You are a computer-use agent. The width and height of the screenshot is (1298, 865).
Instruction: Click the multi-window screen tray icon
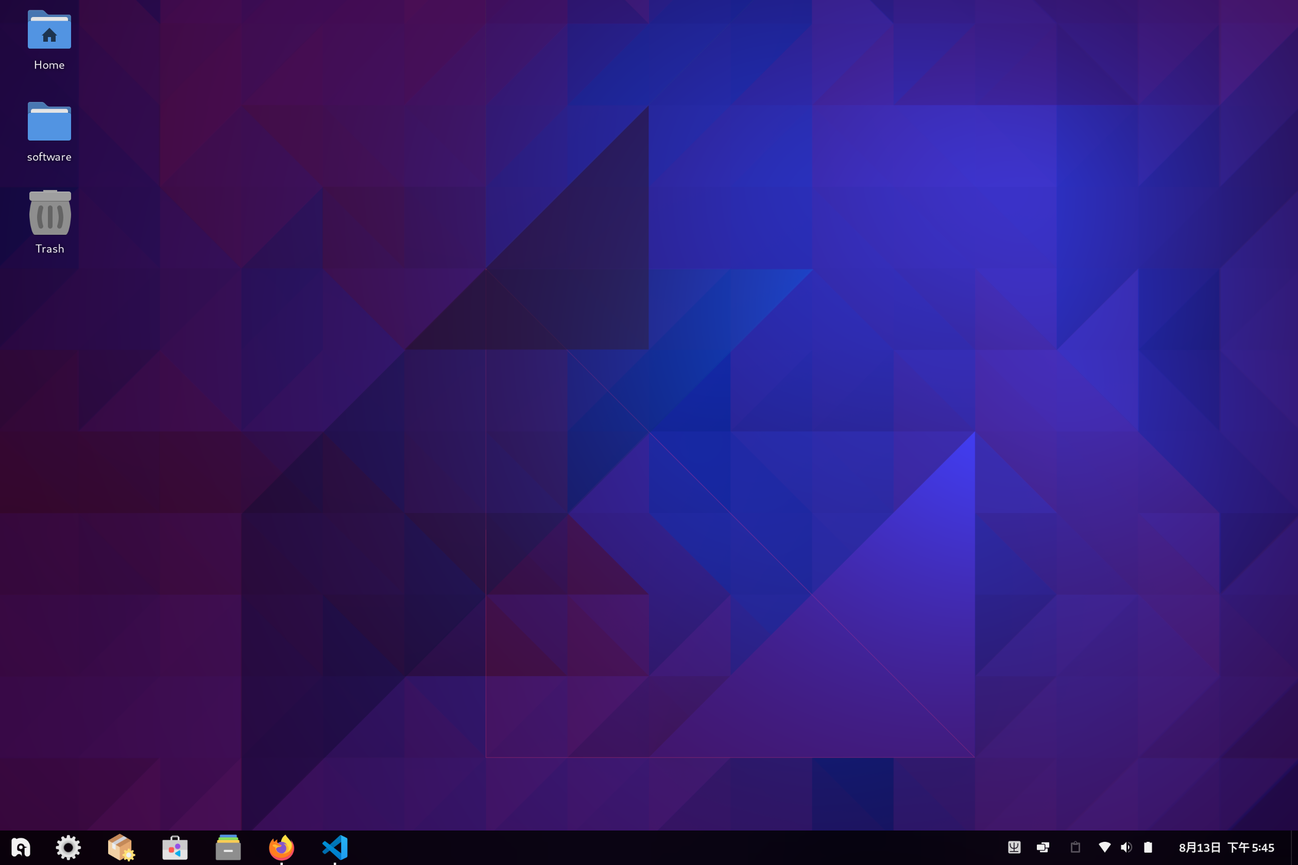1043,847
